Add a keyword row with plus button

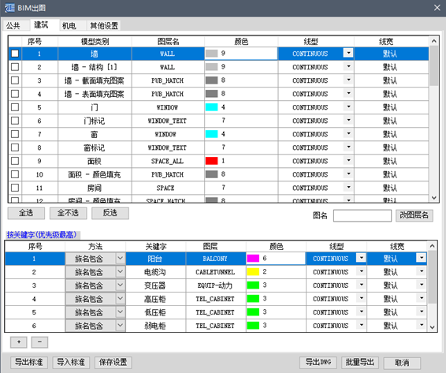pos(18,342)
